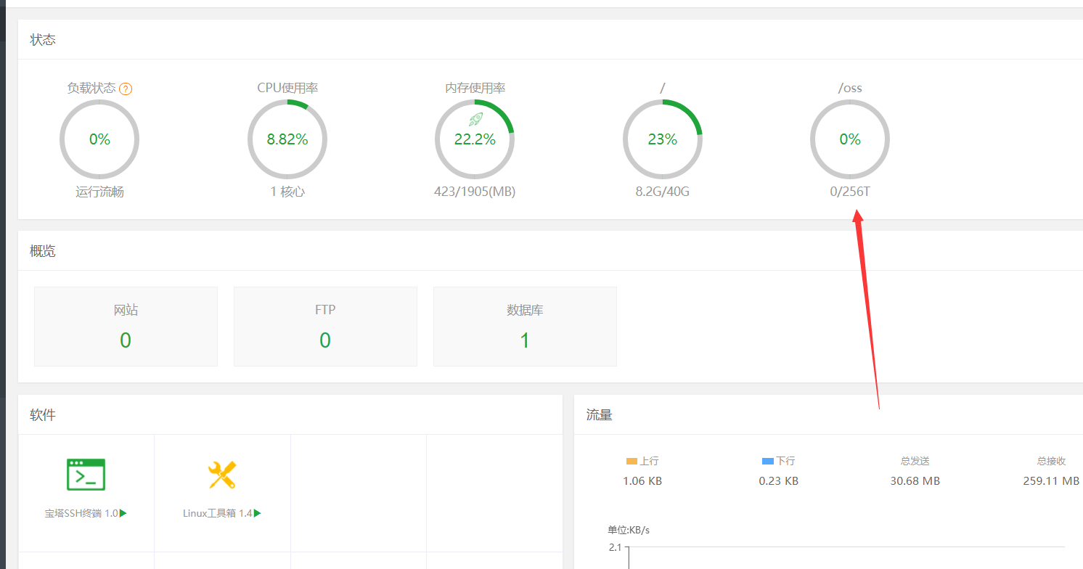Click the play arrow beside 宝塔SSH终端 1.0

(123, 513)
